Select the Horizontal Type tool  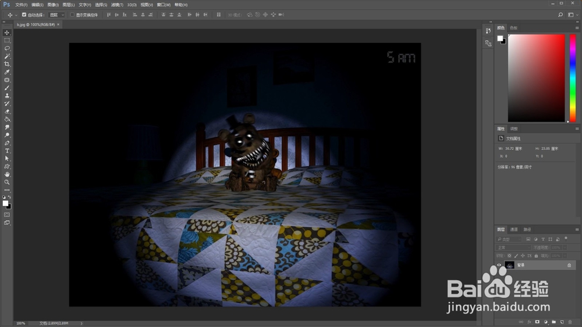coord(6,151)
